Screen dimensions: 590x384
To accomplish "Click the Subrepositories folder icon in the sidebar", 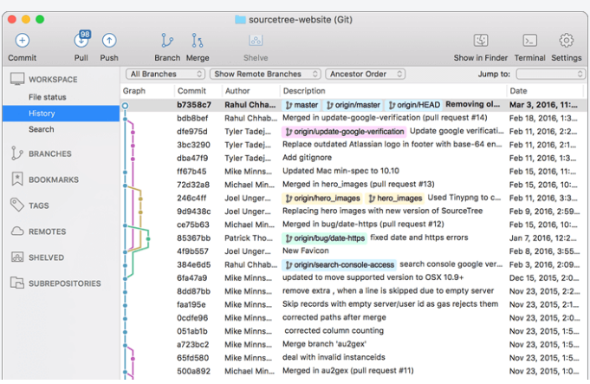I will (17, 283).
